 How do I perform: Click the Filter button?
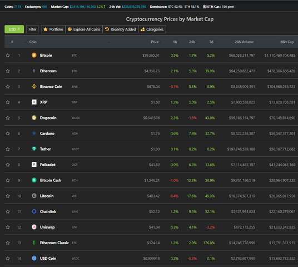pyautogui.click(x=32, y=29)
